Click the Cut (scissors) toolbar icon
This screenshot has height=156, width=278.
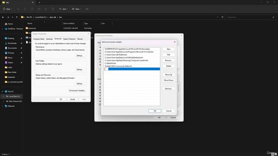pos(18,9)
